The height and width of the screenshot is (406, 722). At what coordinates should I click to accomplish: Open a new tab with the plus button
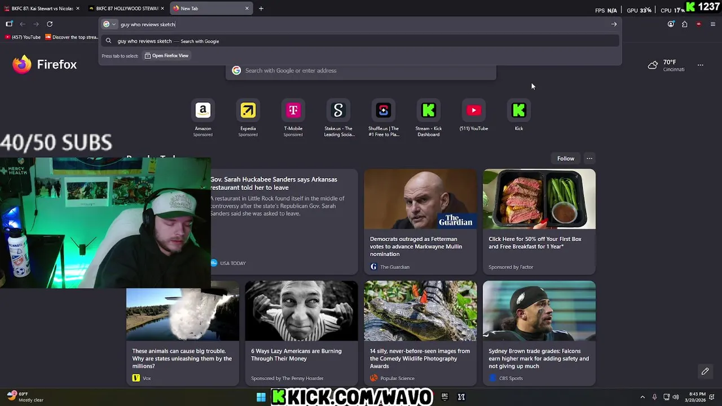coord(261,8)
